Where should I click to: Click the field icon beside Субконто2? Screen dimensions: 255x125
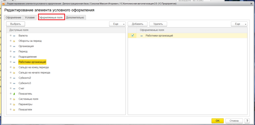pos(14,78)
